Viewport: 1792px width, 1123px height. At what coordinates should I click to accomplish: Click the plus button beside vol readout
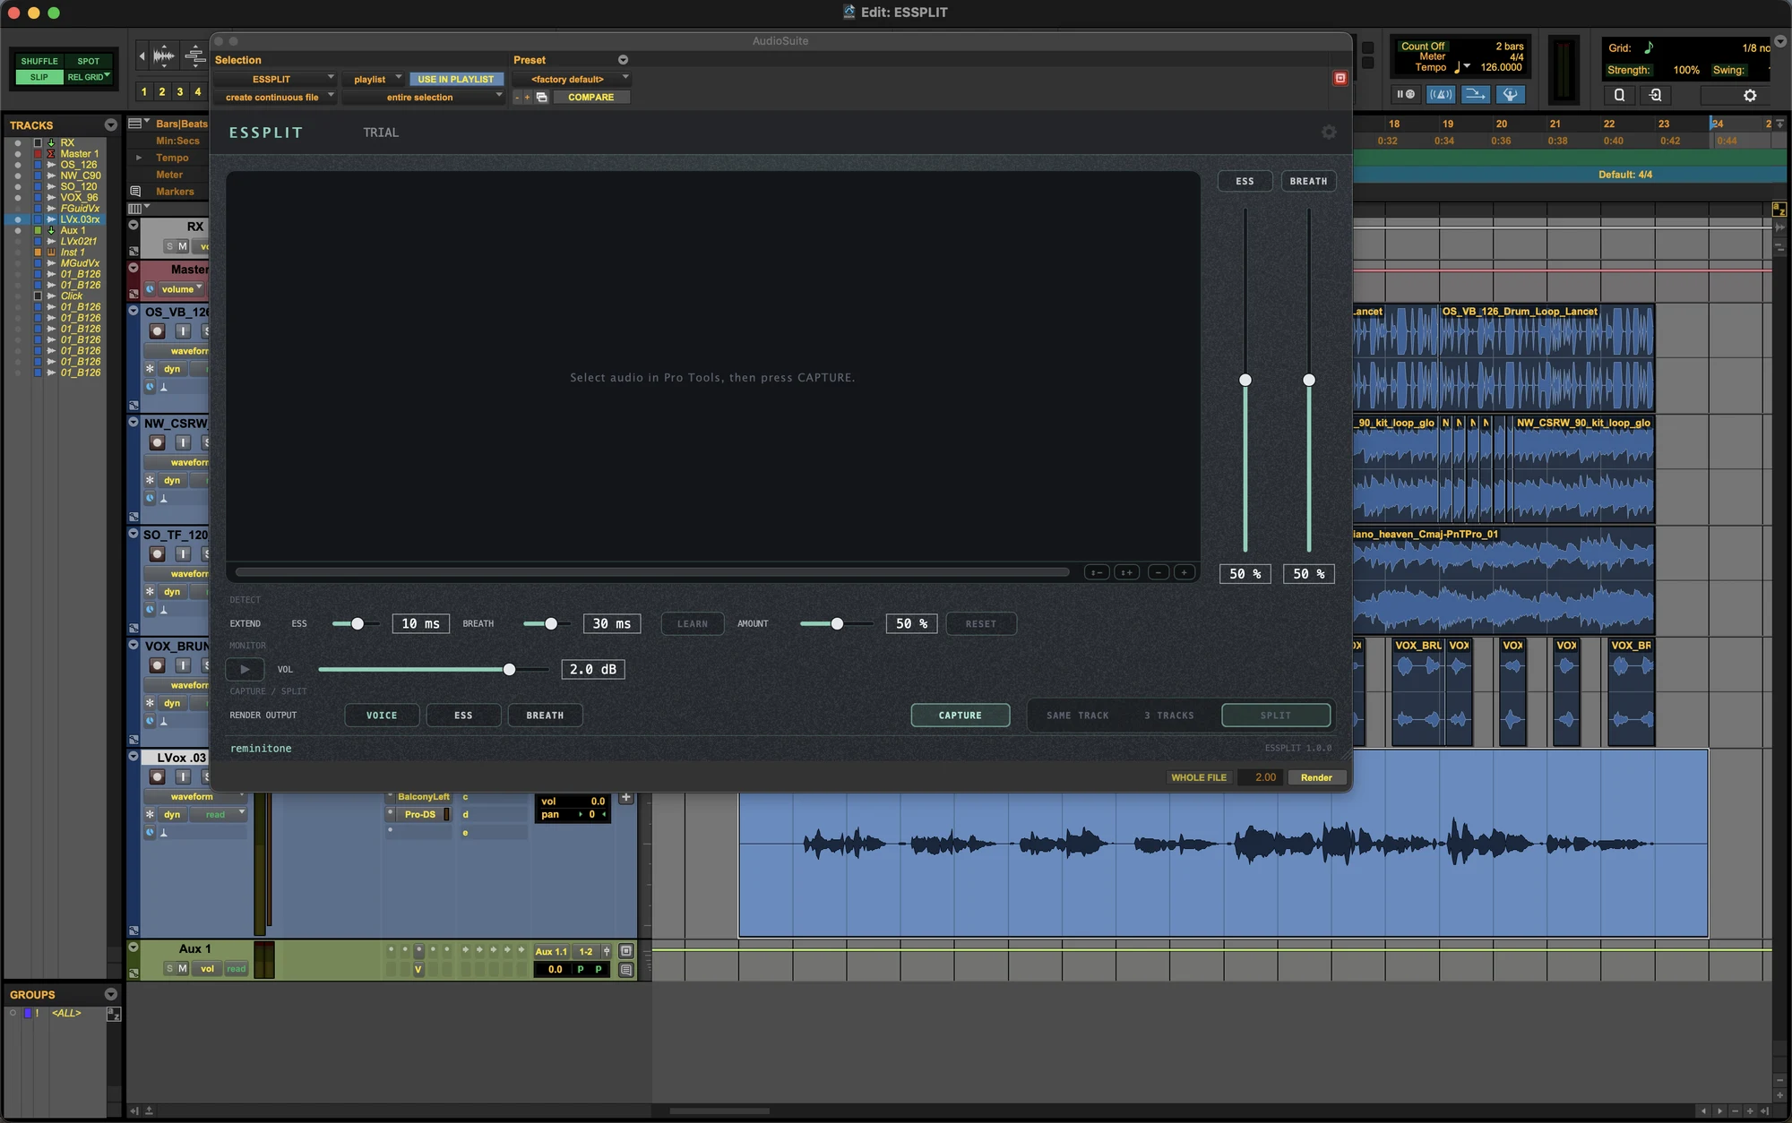pyautogui.click(x=625, y=798)
